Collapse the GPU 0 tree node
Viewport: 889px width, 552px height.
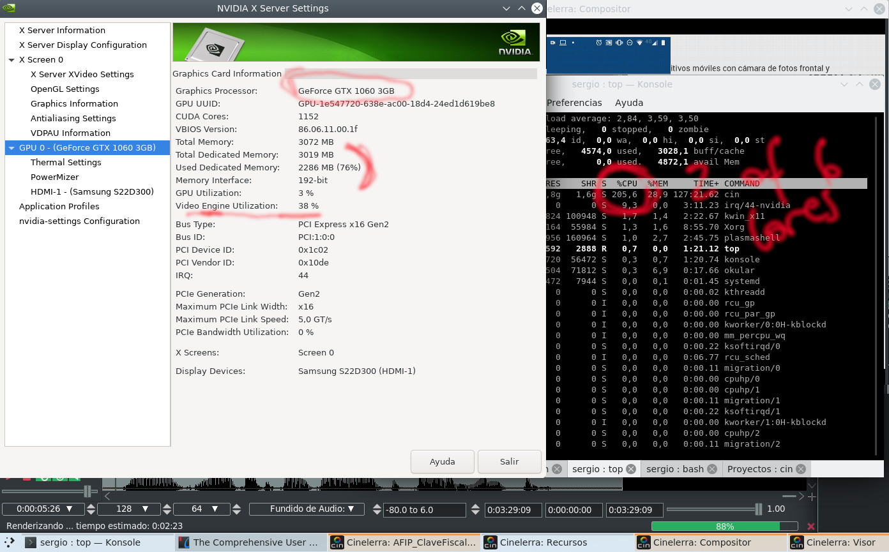click(11, 148)
